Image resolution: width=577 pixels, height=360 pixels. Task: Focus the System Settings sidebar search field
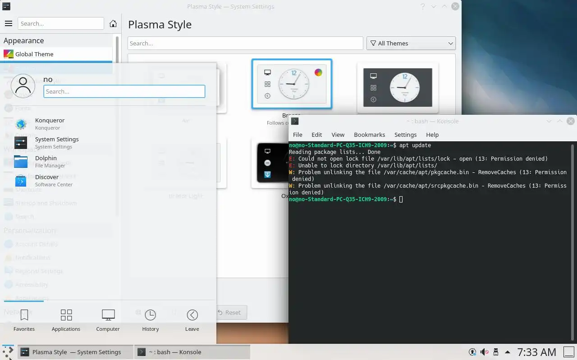point(61,23)
